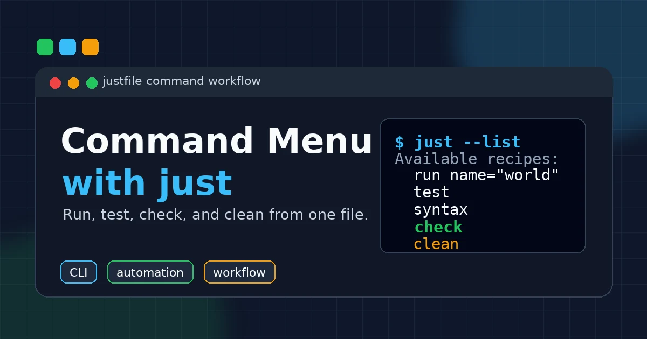Click the 'Available recipes:' line

coord(477,159)
